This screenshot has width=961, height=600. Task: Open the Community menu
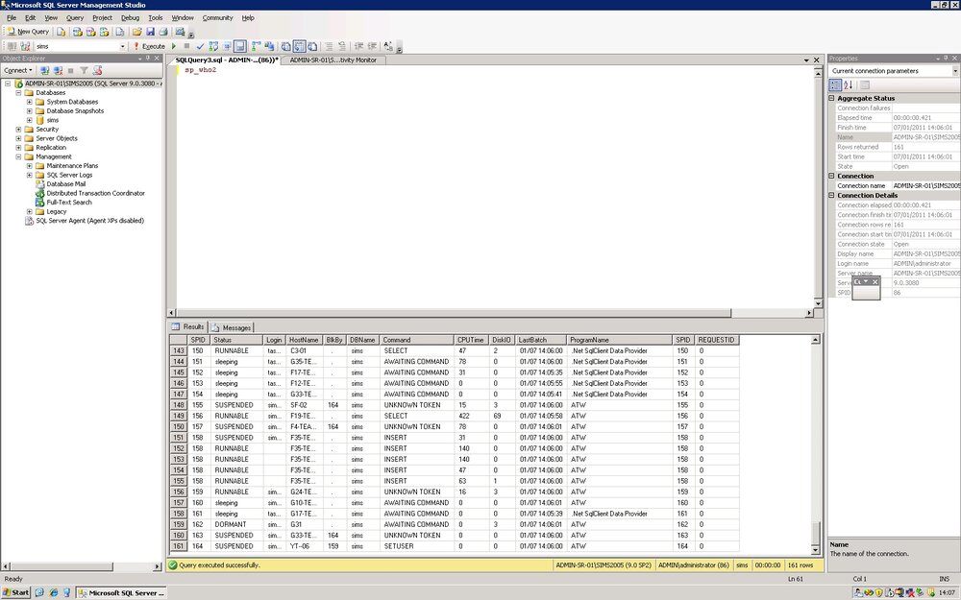[217, 17]
